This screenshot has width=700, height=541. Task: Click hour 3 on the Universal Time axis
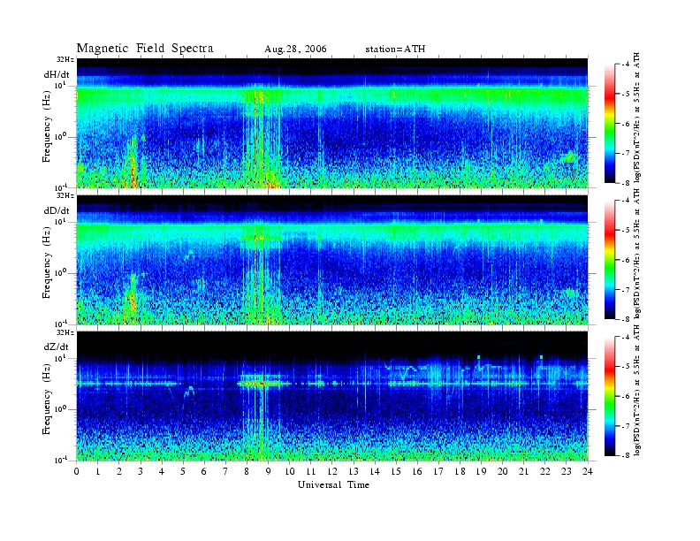pyautogui.click(x=141, y=471)
